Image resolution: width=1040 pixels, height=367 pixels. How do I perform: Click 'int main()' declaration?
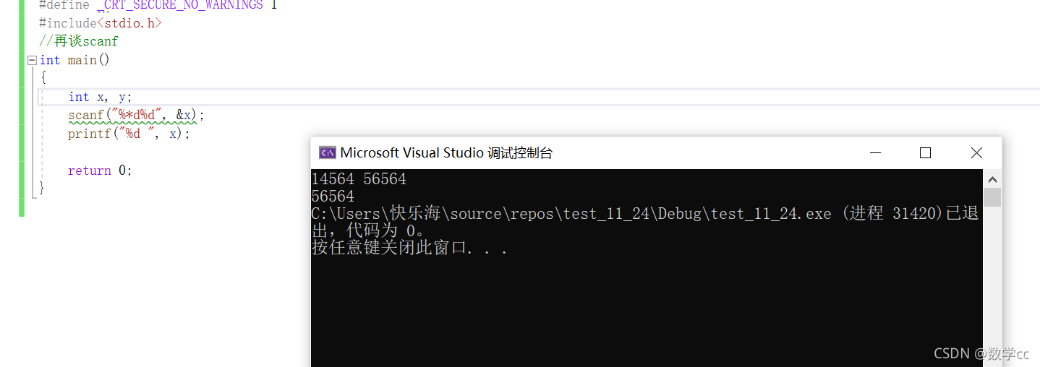(74, 60)
